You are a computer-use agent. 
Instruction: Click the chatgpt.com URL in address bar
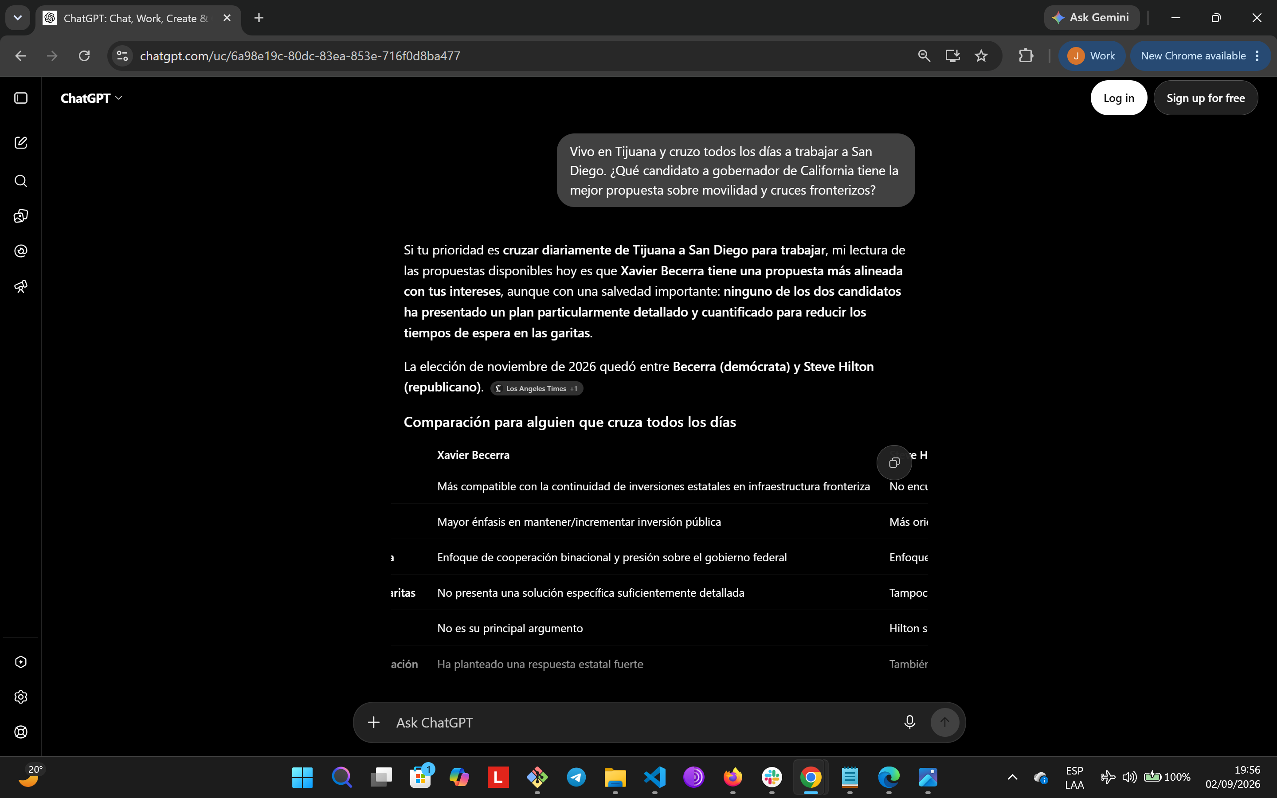click(x=300, y=56)
